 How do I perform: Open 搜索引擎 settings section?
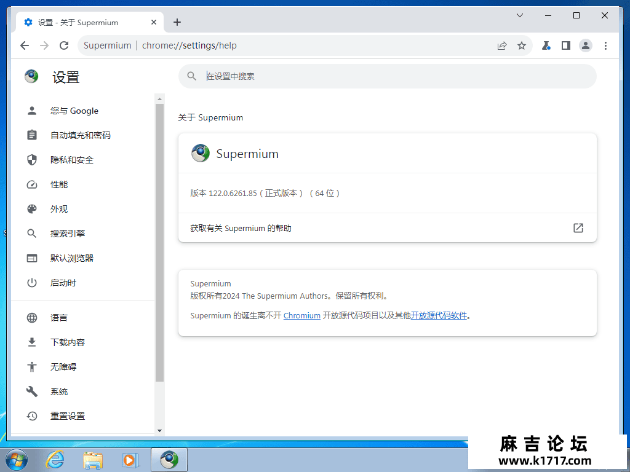(x=82, y=234)
